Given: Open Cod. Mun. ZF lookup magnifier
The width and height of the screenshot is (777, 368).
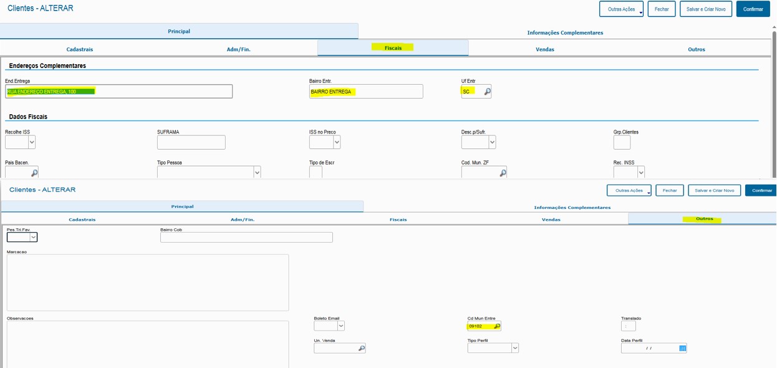Looking at the screenshot, I should (503, 173).
